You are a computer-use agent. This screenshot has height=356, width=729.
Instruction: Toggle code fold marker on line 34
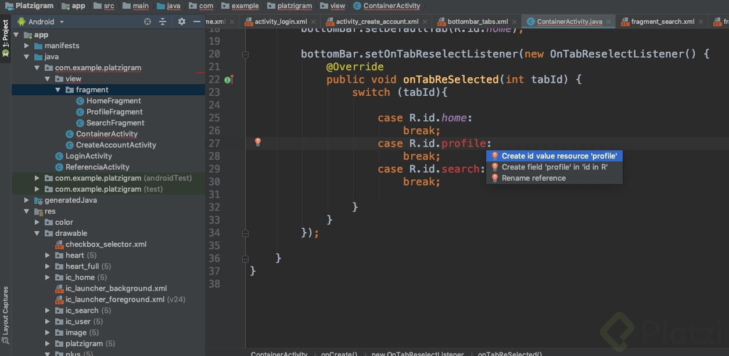[245, 233]
